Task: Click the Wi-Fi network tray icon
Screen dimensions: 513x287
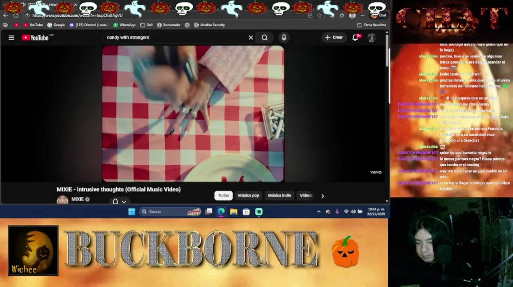Action: point(346,212)
